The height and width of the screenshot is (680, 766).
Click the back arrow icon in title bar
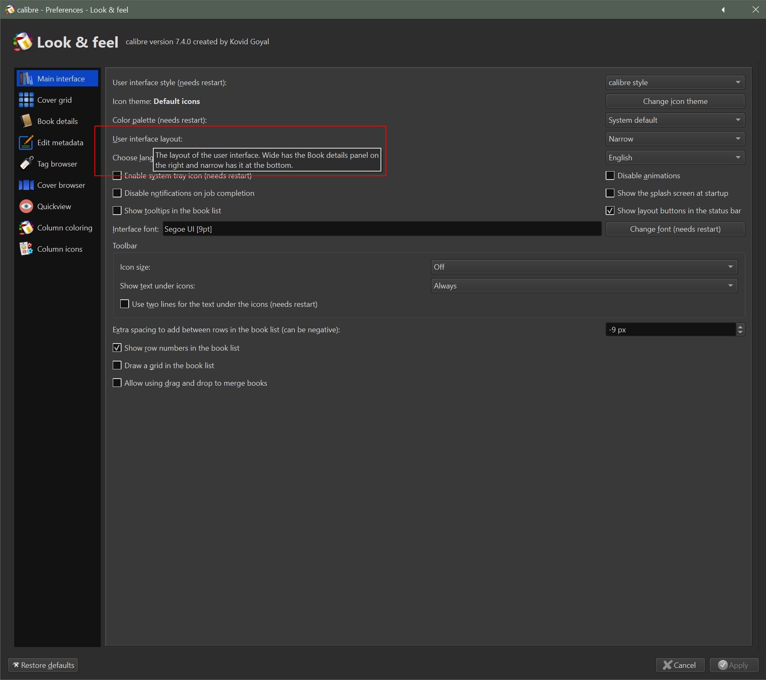(723, 10)
